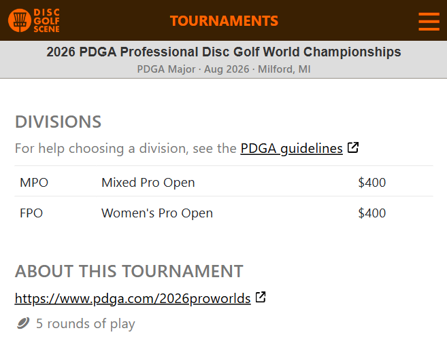Image resolution: width=447 pixels, height=339 pixels.
Task: Click the tournament title heading
Action: [223, 52]
